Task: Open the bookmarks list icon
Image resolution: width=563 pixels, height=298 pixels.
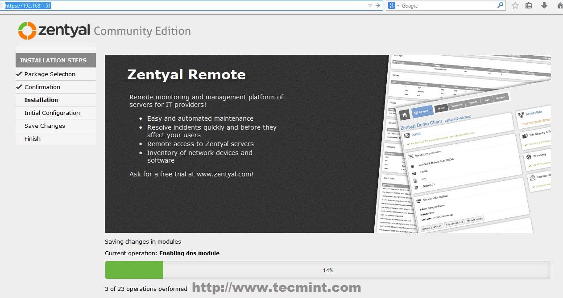Action: tap(529, 5)
